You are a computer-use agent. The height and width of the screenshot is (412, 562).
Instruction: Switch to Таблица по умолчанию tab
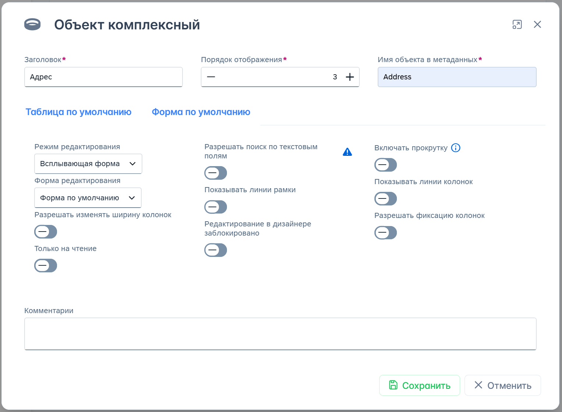[78, 112]
